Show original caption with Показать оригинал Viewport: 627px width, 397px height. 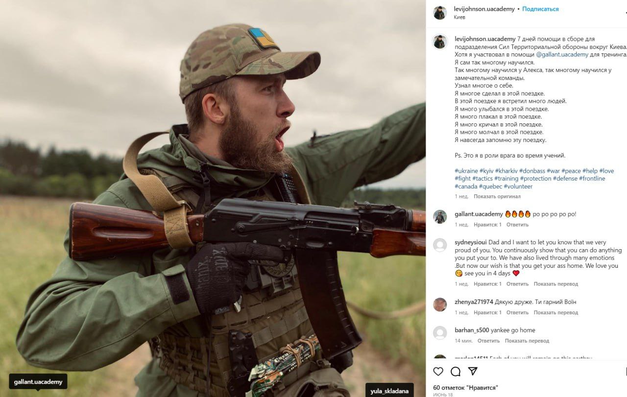coord(497,196)
